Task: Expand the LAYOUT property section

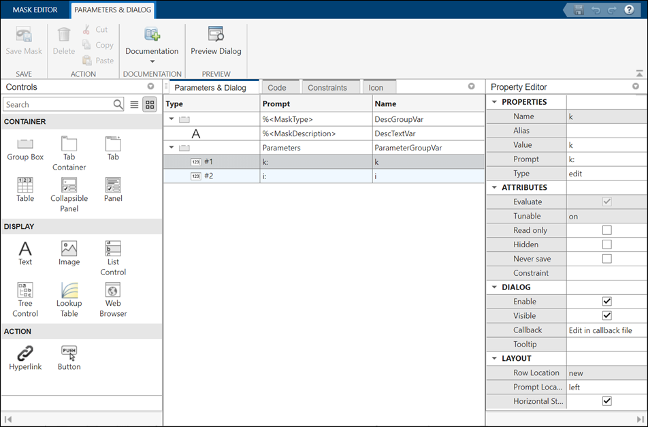Action: 495,358
